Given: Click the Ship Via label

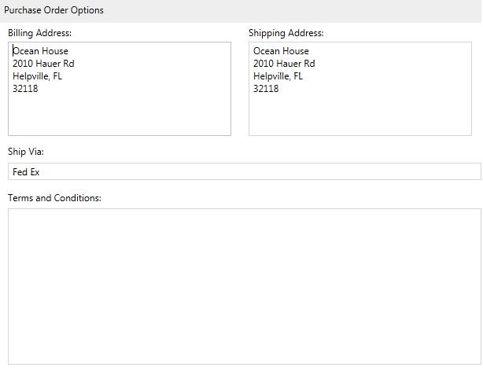Looking at the screenshot, I should point(26,152).
